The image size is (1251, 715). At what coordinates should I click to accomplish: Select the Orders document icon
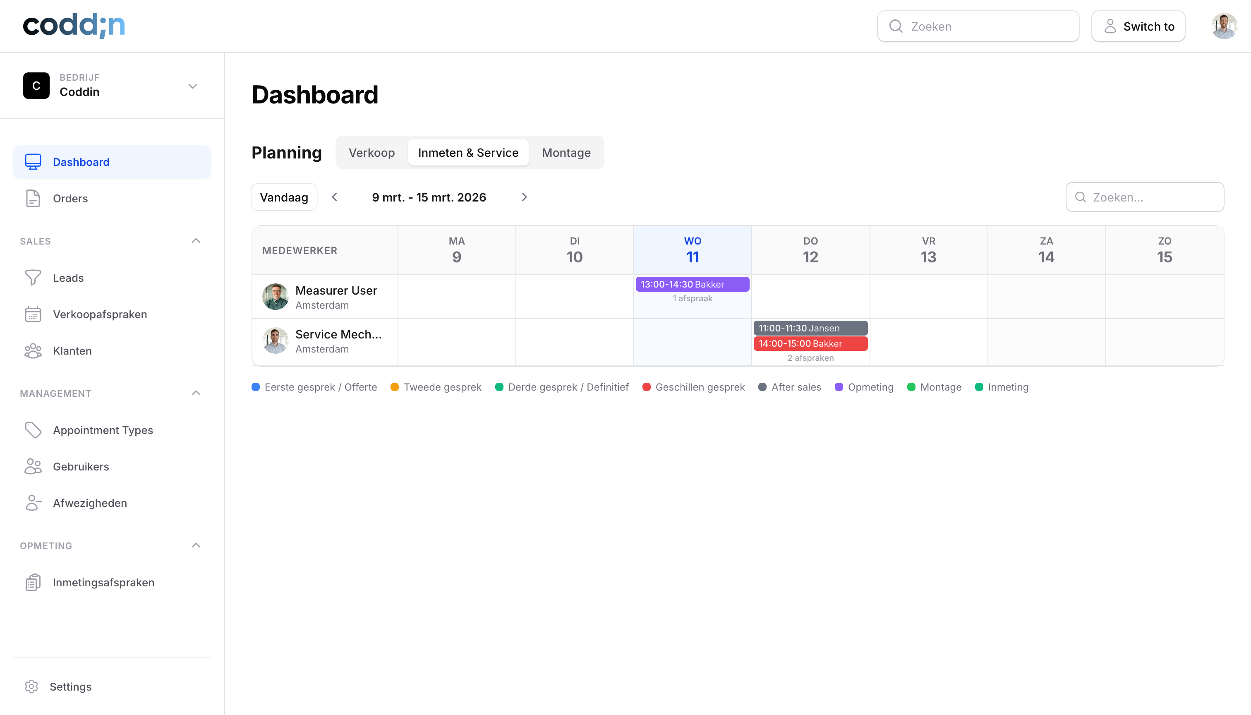[x=32, y=198]
